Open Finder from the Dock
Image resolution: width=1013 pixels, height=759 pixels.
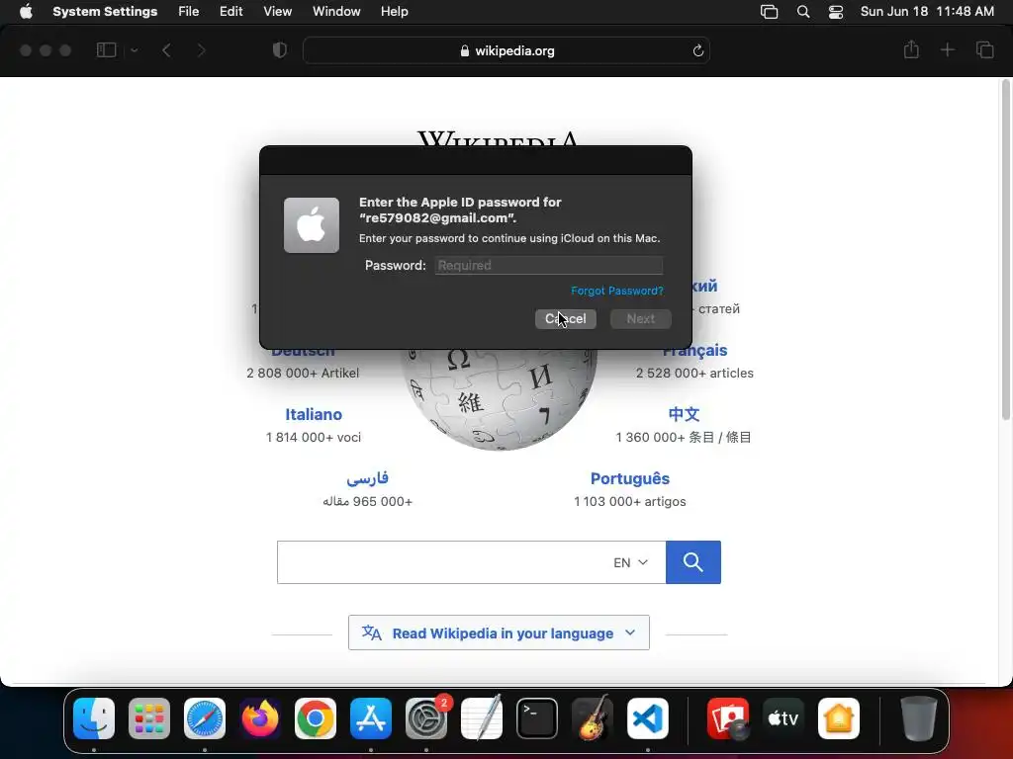94,718
